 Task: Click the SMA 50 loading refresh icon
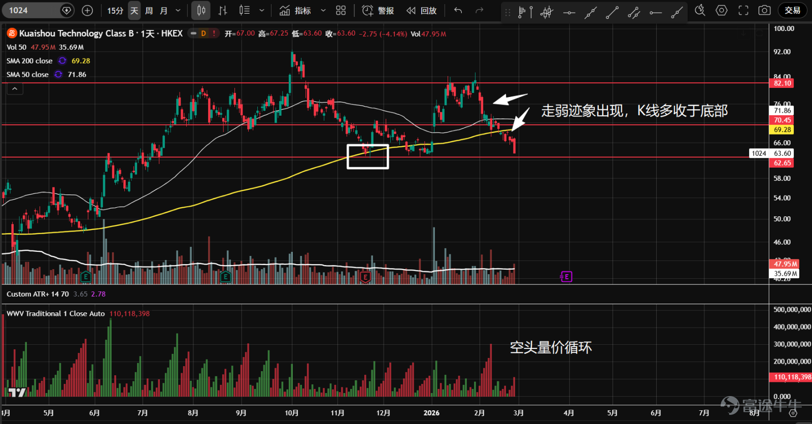click(x=58, y=75)
